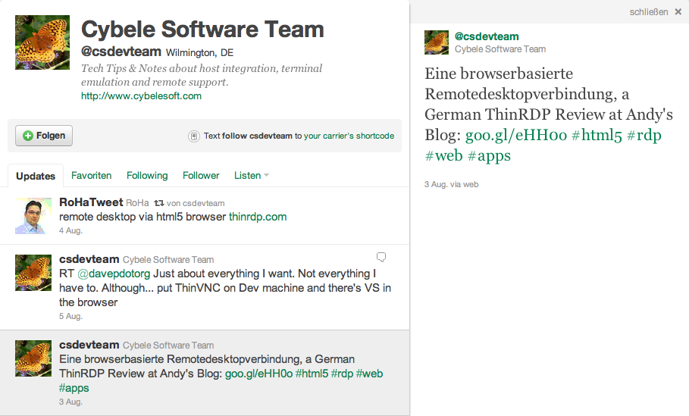Click the @csdevteam handle in the detail panel

(x=487, y=36)
